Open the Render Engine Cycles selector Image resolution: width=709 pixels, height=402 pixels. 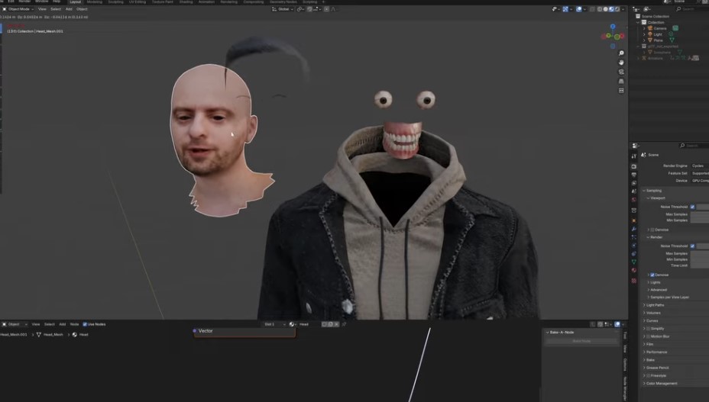698,166
